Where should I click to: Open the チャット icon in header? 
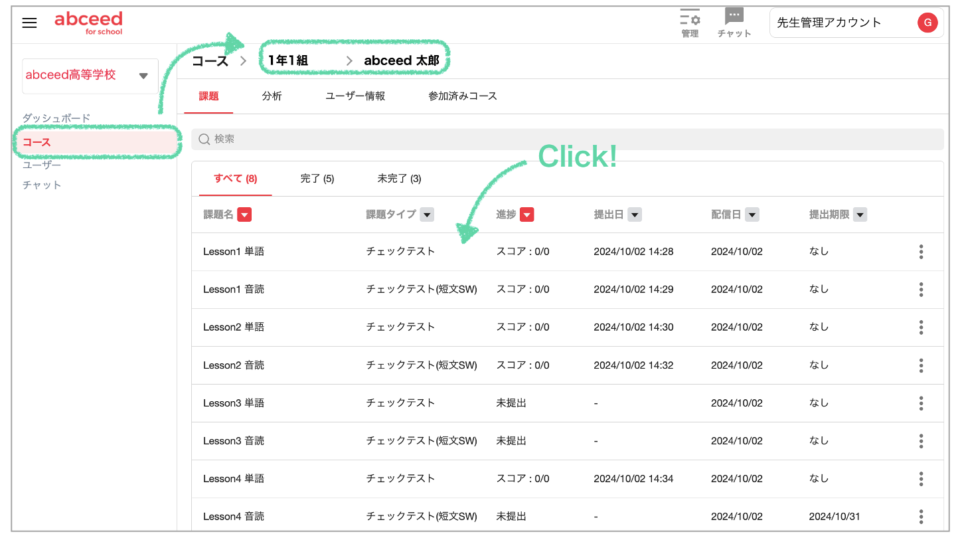point(734,23)
